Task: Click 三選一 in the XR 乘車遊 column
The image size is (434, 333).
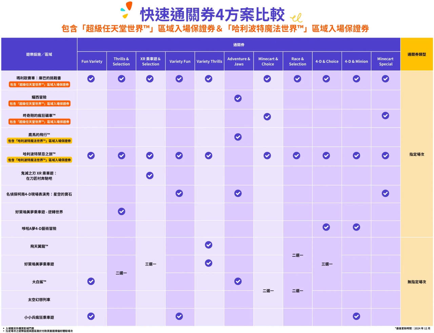Action: tap(151, 264)
